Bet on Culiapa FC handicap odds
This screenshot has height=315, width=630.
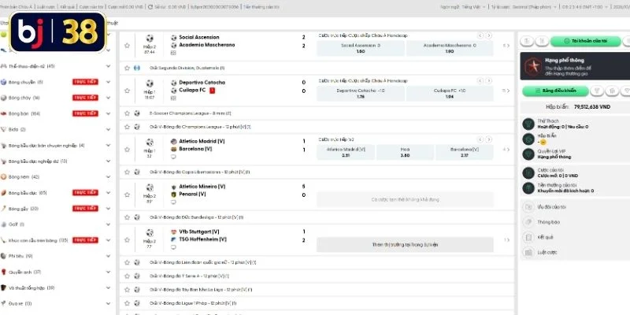pos(450,94)
